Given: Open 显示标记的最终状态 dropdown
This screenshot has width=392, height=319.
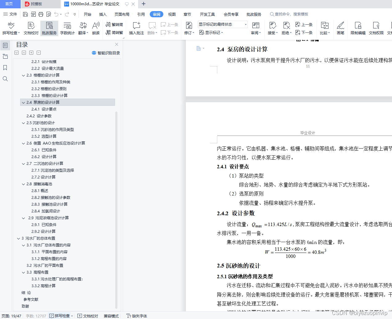Looking at the screenshot, I should pyautogui.click(x=223, y=24).
